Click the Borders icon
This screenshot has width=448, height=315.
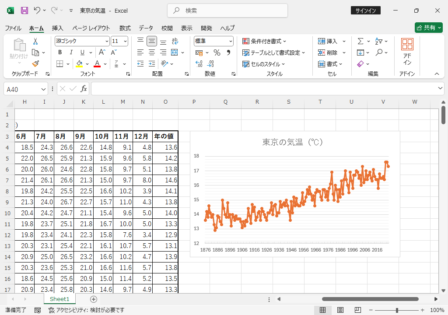(x=59, y=64)
